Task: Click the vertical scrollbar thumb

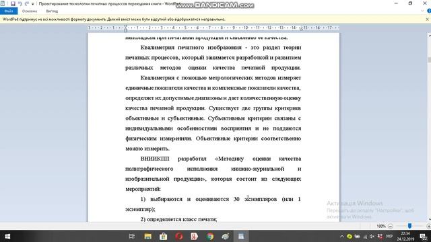Action: (x=429, y=60)
